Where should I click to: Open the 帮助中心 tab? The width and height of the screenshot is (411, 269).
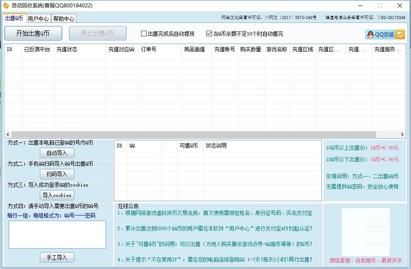click(64, 19)
